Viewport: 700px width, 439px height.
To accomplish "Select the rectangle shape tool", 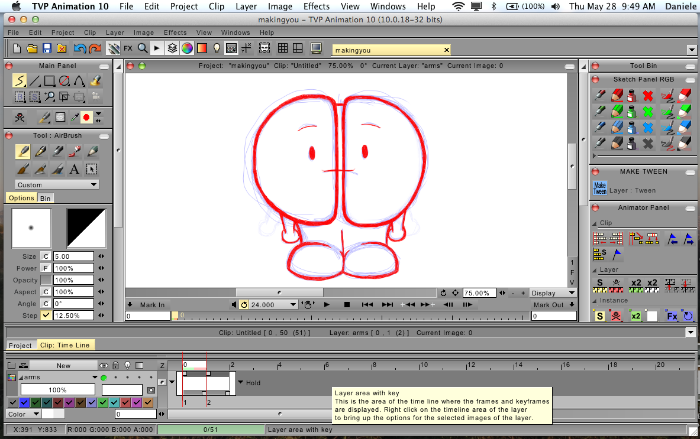I will click(x=50, y=81).
